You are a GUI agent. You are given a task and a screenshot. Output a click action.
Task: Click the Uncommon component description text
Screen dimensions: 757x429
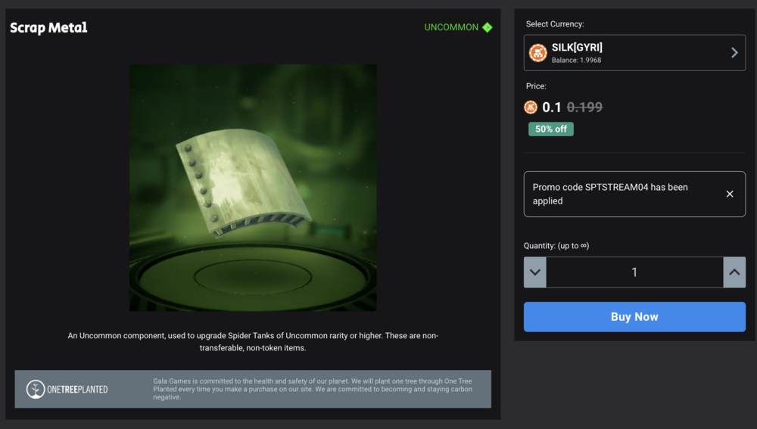coord(253,342)
